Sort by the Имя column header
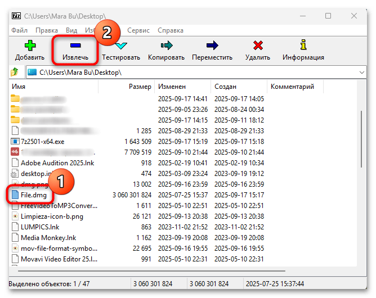The image size is (376, 298). pos(54,87)
